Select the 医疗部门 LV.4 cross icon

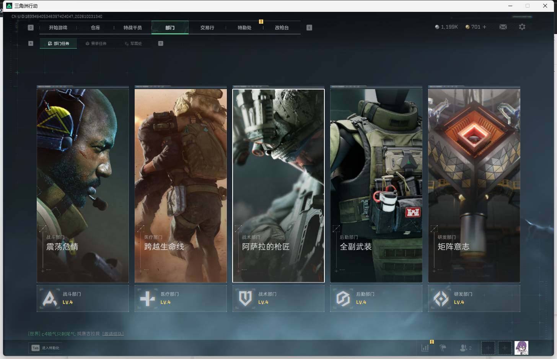[x=148, y=298]
